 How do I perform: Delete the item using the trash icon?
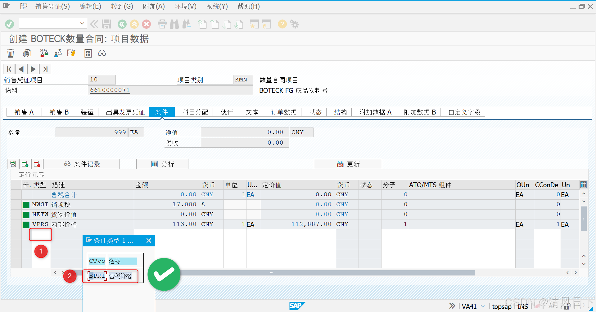pos(10,53)
